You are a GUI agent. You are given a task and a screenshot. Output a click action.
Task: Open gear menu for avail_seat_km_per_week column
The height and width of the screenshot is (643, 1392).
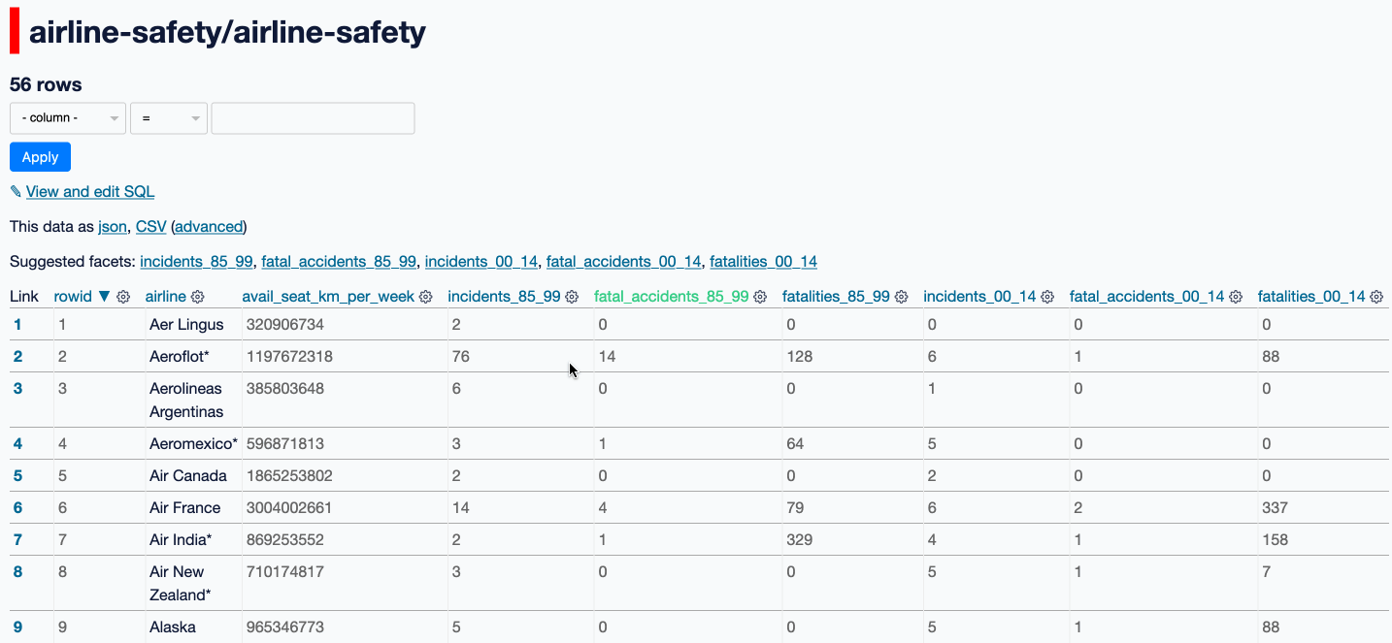[x=426, y=297]
